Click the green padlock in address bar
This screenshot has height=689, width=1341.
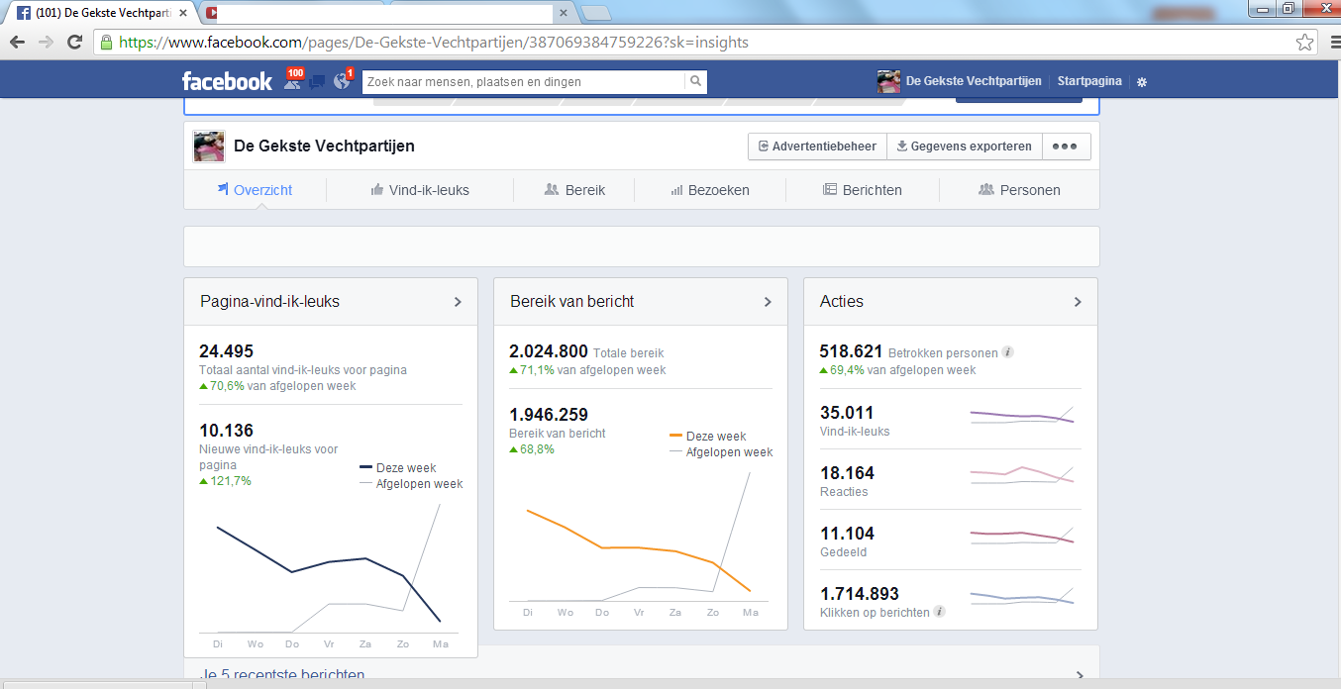(106, 43)
